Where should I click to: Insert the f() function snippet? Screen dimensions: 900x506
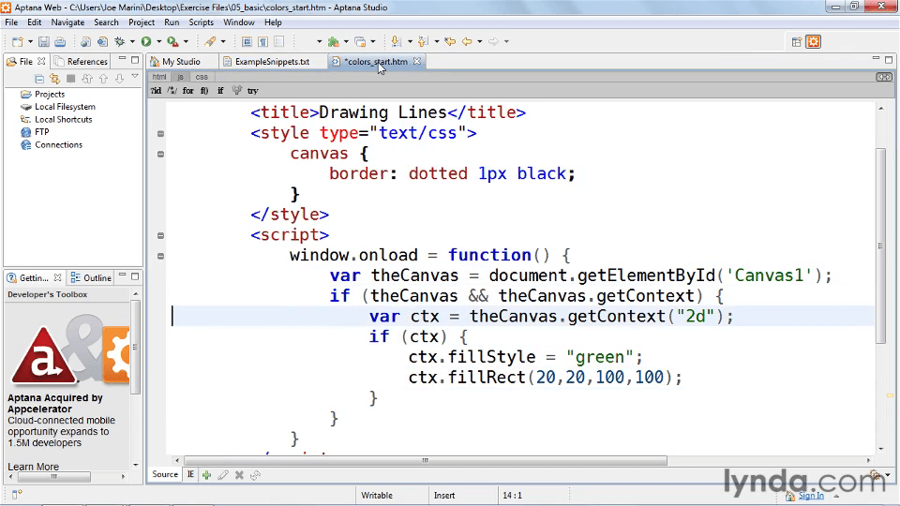(x=204, y=91)
